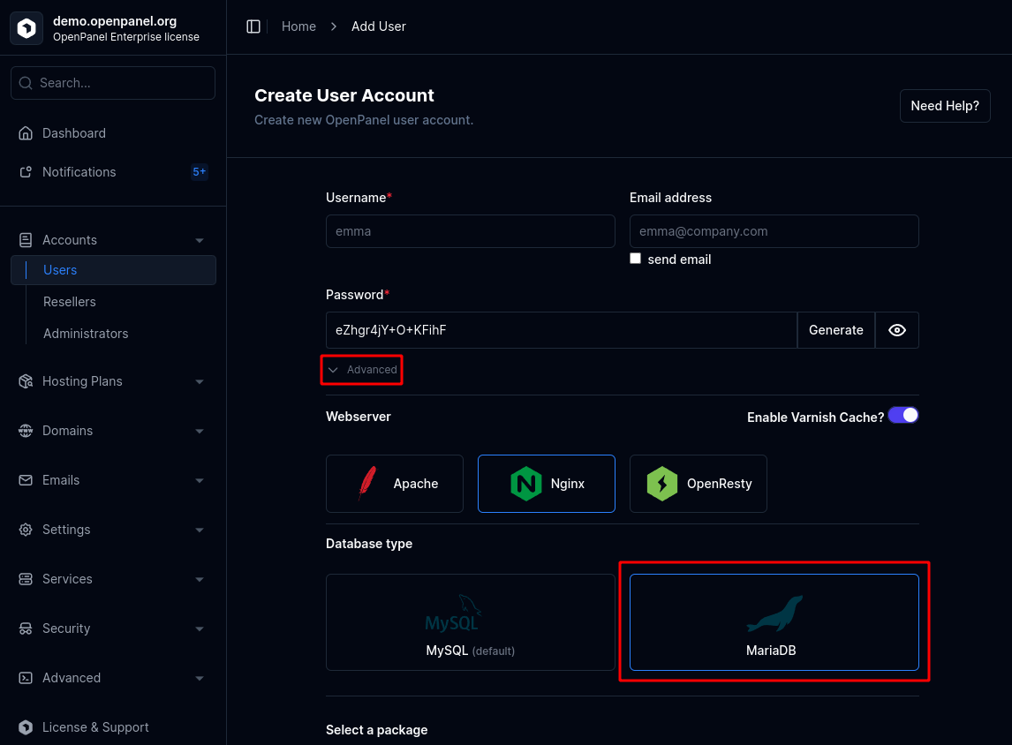Click the MySQL dolphin logo
This screenshot has width=1012, height=745.
pyautogui.click(x=452, y=613)
